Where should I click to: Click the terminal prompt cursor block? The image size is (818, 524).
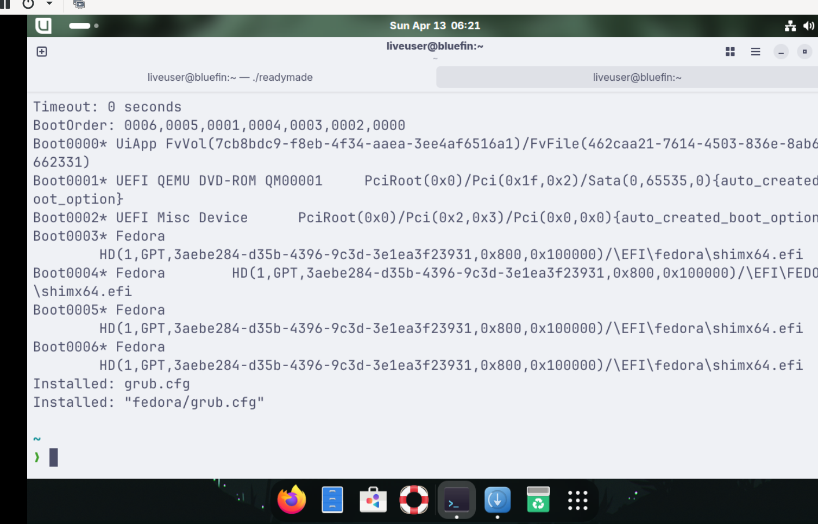tap(53, 457)
